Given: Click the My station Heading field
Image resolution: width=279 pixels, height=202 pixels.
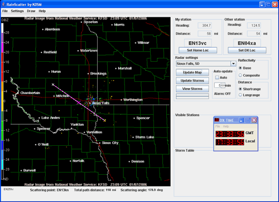Looking at the screenshot, I should pos(204,26).
